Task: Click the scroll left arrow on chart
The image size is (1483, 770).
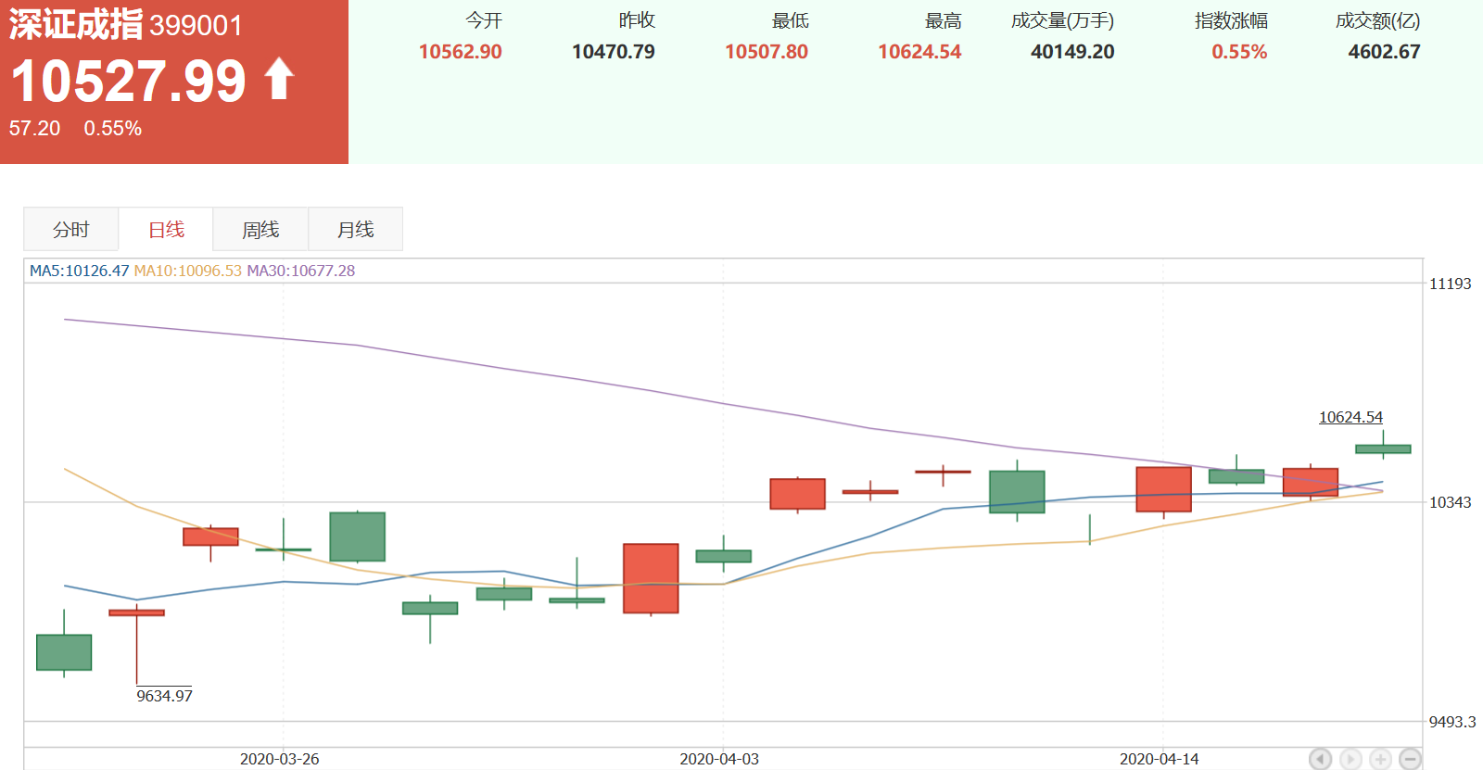Action: click(x=1320, y=759)
